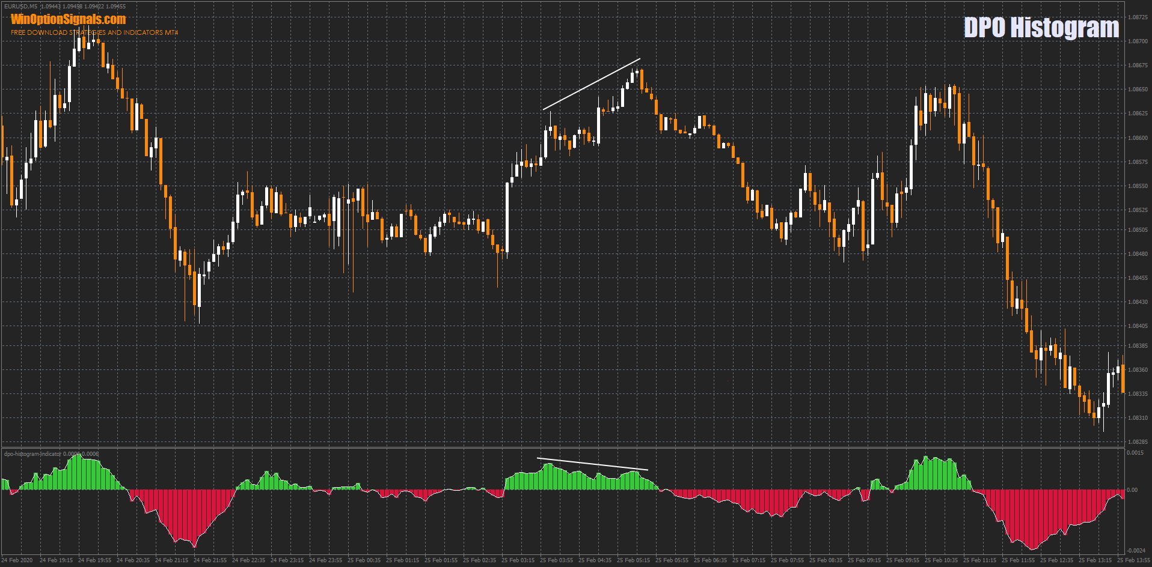Click the 24 Feb 2020 date label
Image resolution: width=1152 pixels, height=567 pixels.
click(17, 560)
